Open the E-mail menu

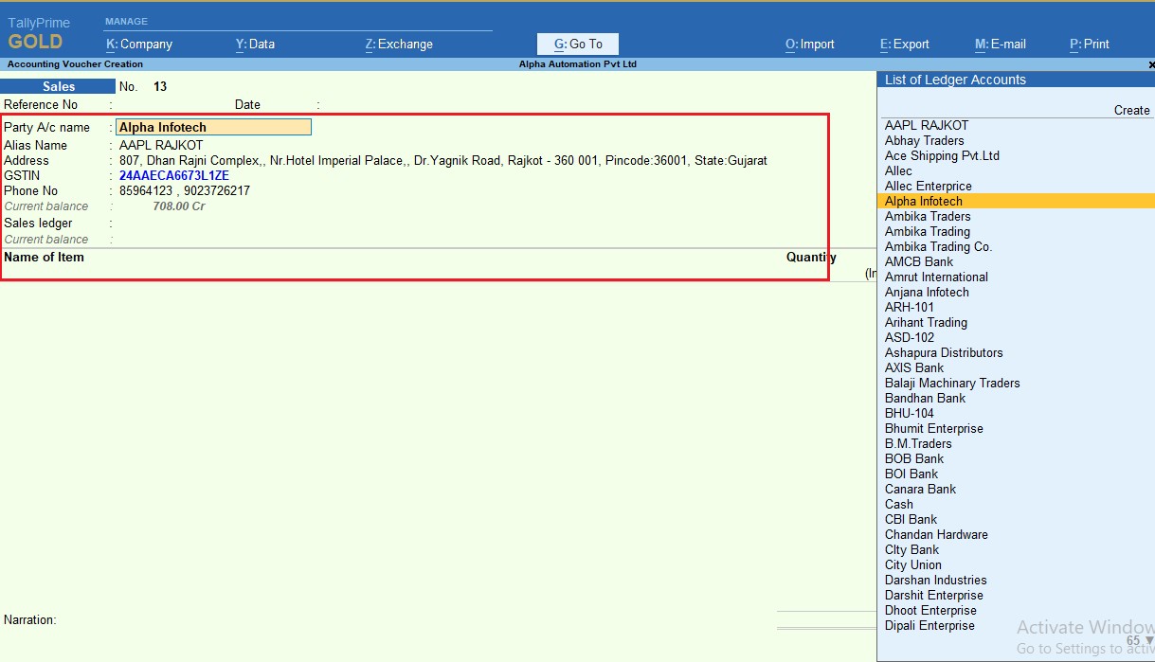click(1001, 44)
